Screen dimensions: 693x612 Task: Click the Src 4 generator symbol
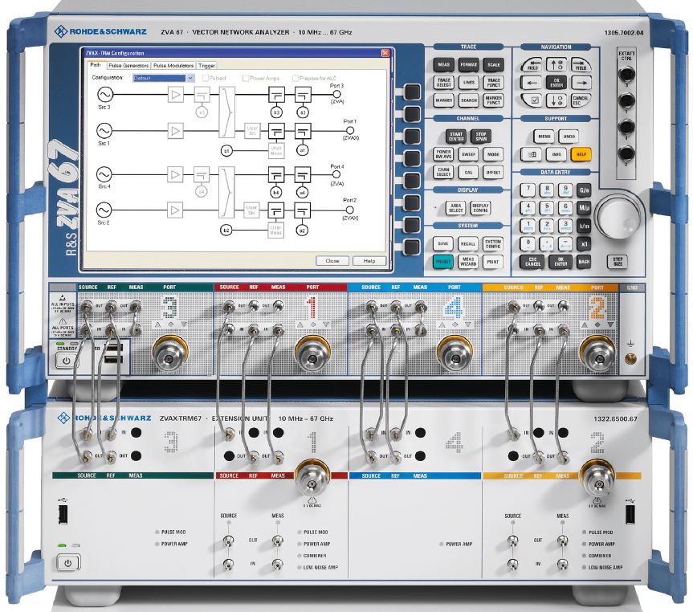click(104, 174)
